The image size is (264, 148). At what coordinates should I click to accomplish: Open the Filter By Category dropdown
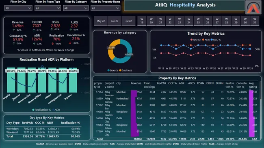coord(76,8)
